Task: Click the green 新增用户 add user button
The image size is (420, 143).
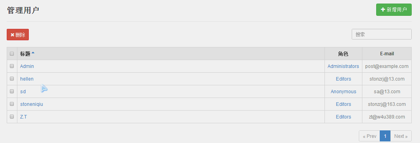Action: (x=394, y=9)
